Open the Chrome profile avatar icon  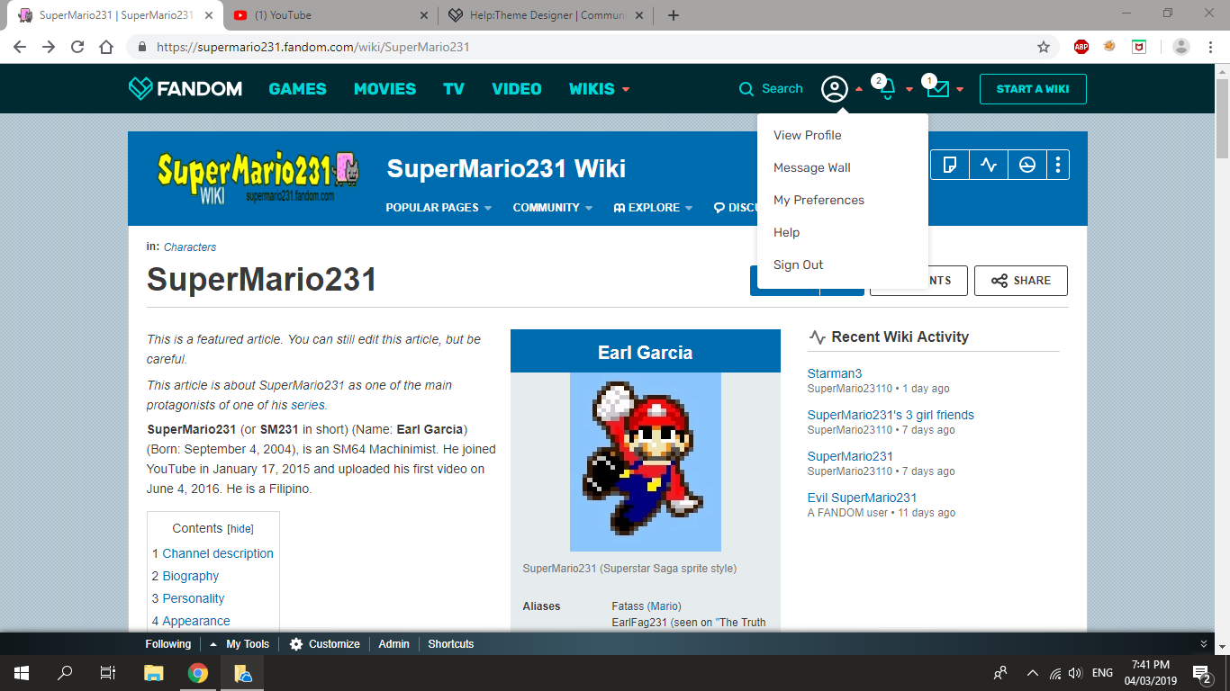pos(1181,47)
